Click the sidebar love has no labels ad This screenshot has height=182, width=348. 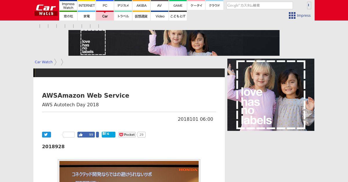(x=271, y=95)
